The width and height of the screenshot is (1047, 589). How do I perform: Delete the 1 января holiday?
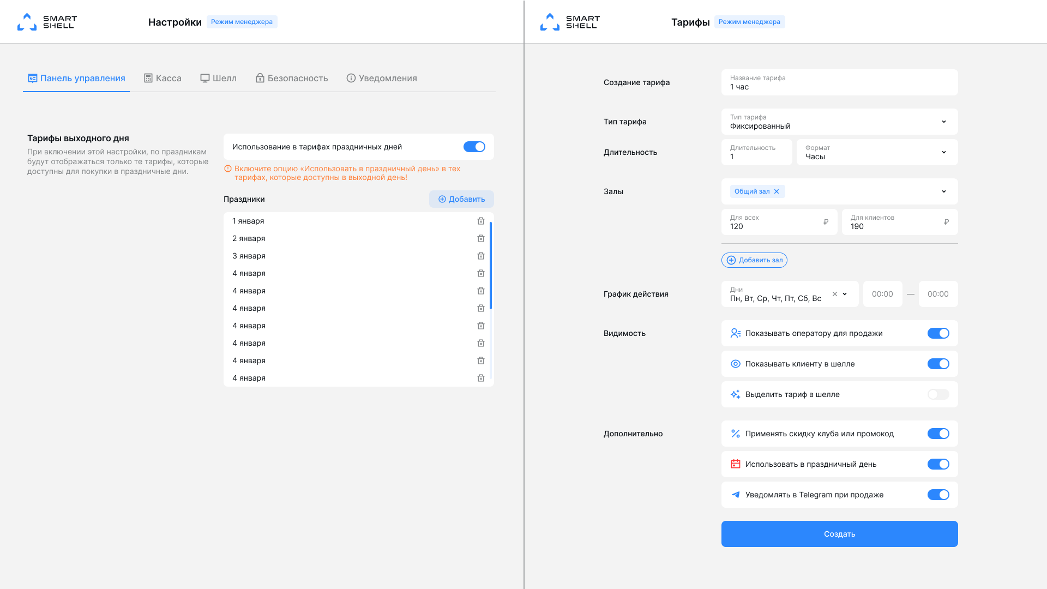click(x=481, y=221)
